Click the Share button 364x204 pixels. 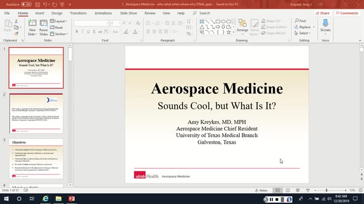[x=323, y=13]
